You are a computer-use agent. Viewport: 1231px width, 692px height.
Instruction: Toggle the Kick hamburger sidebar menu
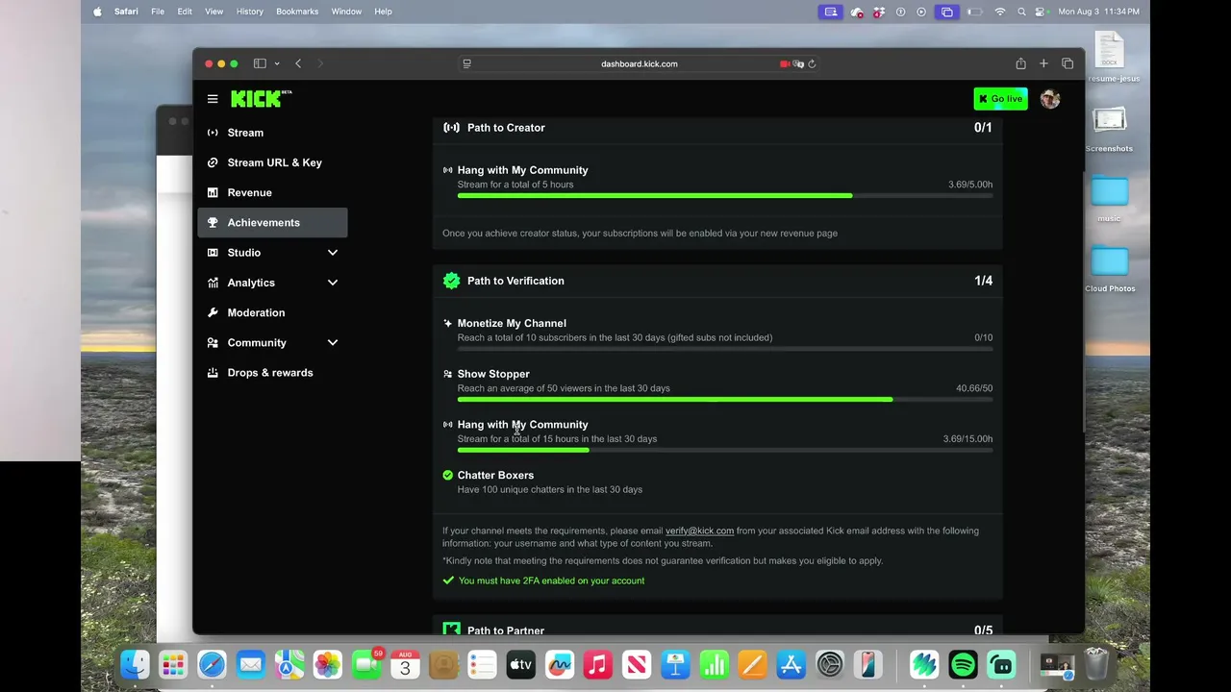point(213,99)
